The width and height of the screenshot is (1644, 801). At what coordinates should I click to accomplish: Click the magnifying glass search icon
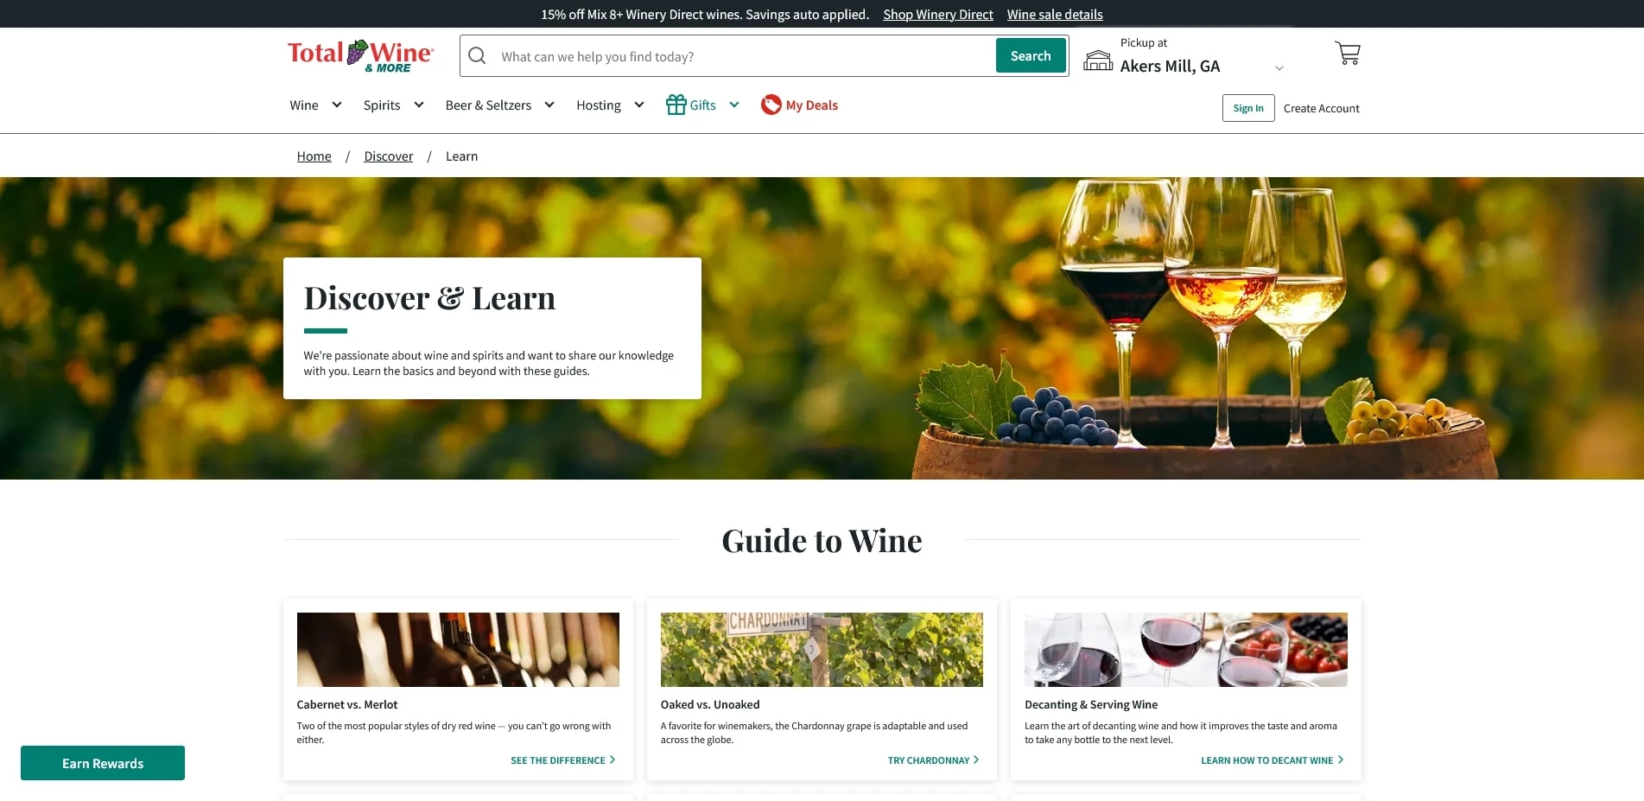tap(476, 55)
